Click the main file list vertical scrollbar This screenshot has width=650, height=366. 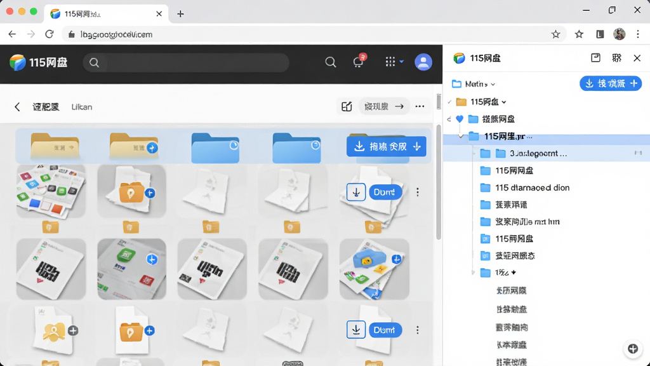pos(438,181)
